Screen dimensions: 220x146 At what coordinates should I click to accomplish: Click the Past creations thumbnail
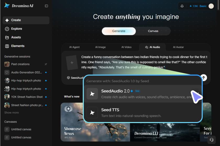tap(7, 64)
